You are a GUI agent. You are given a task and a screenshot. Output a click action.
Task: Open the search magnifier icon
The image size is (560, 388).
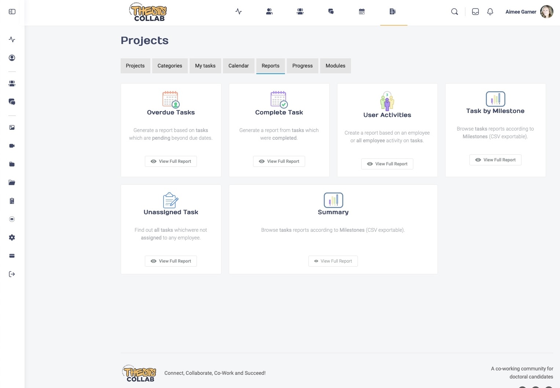click(454, 12)
